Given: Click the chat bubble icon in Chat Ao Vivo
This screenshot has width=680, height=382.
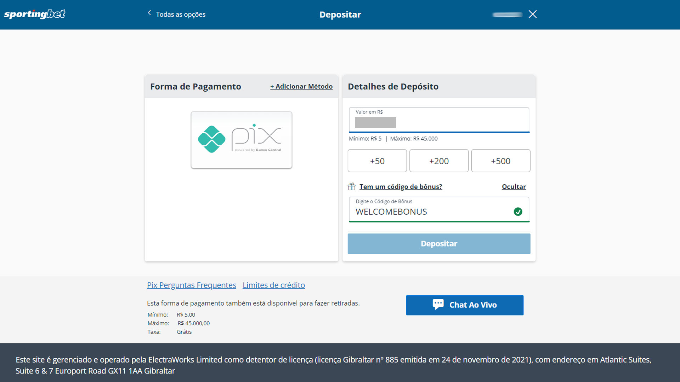Looking at the screenshot, I should coord(438,305).
